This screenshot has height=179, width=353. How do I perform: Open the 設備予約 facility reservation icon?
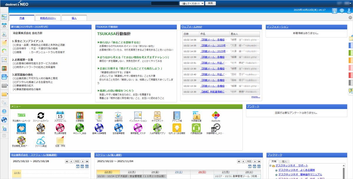(x=118, y=116)
